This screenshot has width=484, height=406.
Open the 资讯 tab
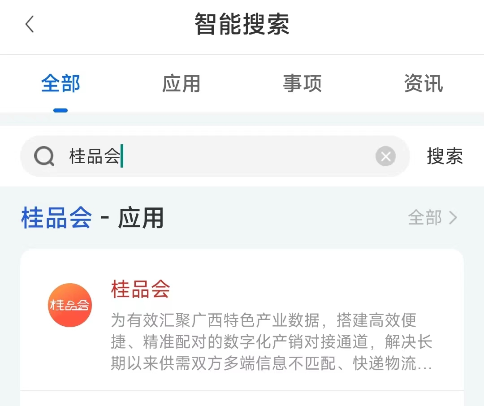423,84
